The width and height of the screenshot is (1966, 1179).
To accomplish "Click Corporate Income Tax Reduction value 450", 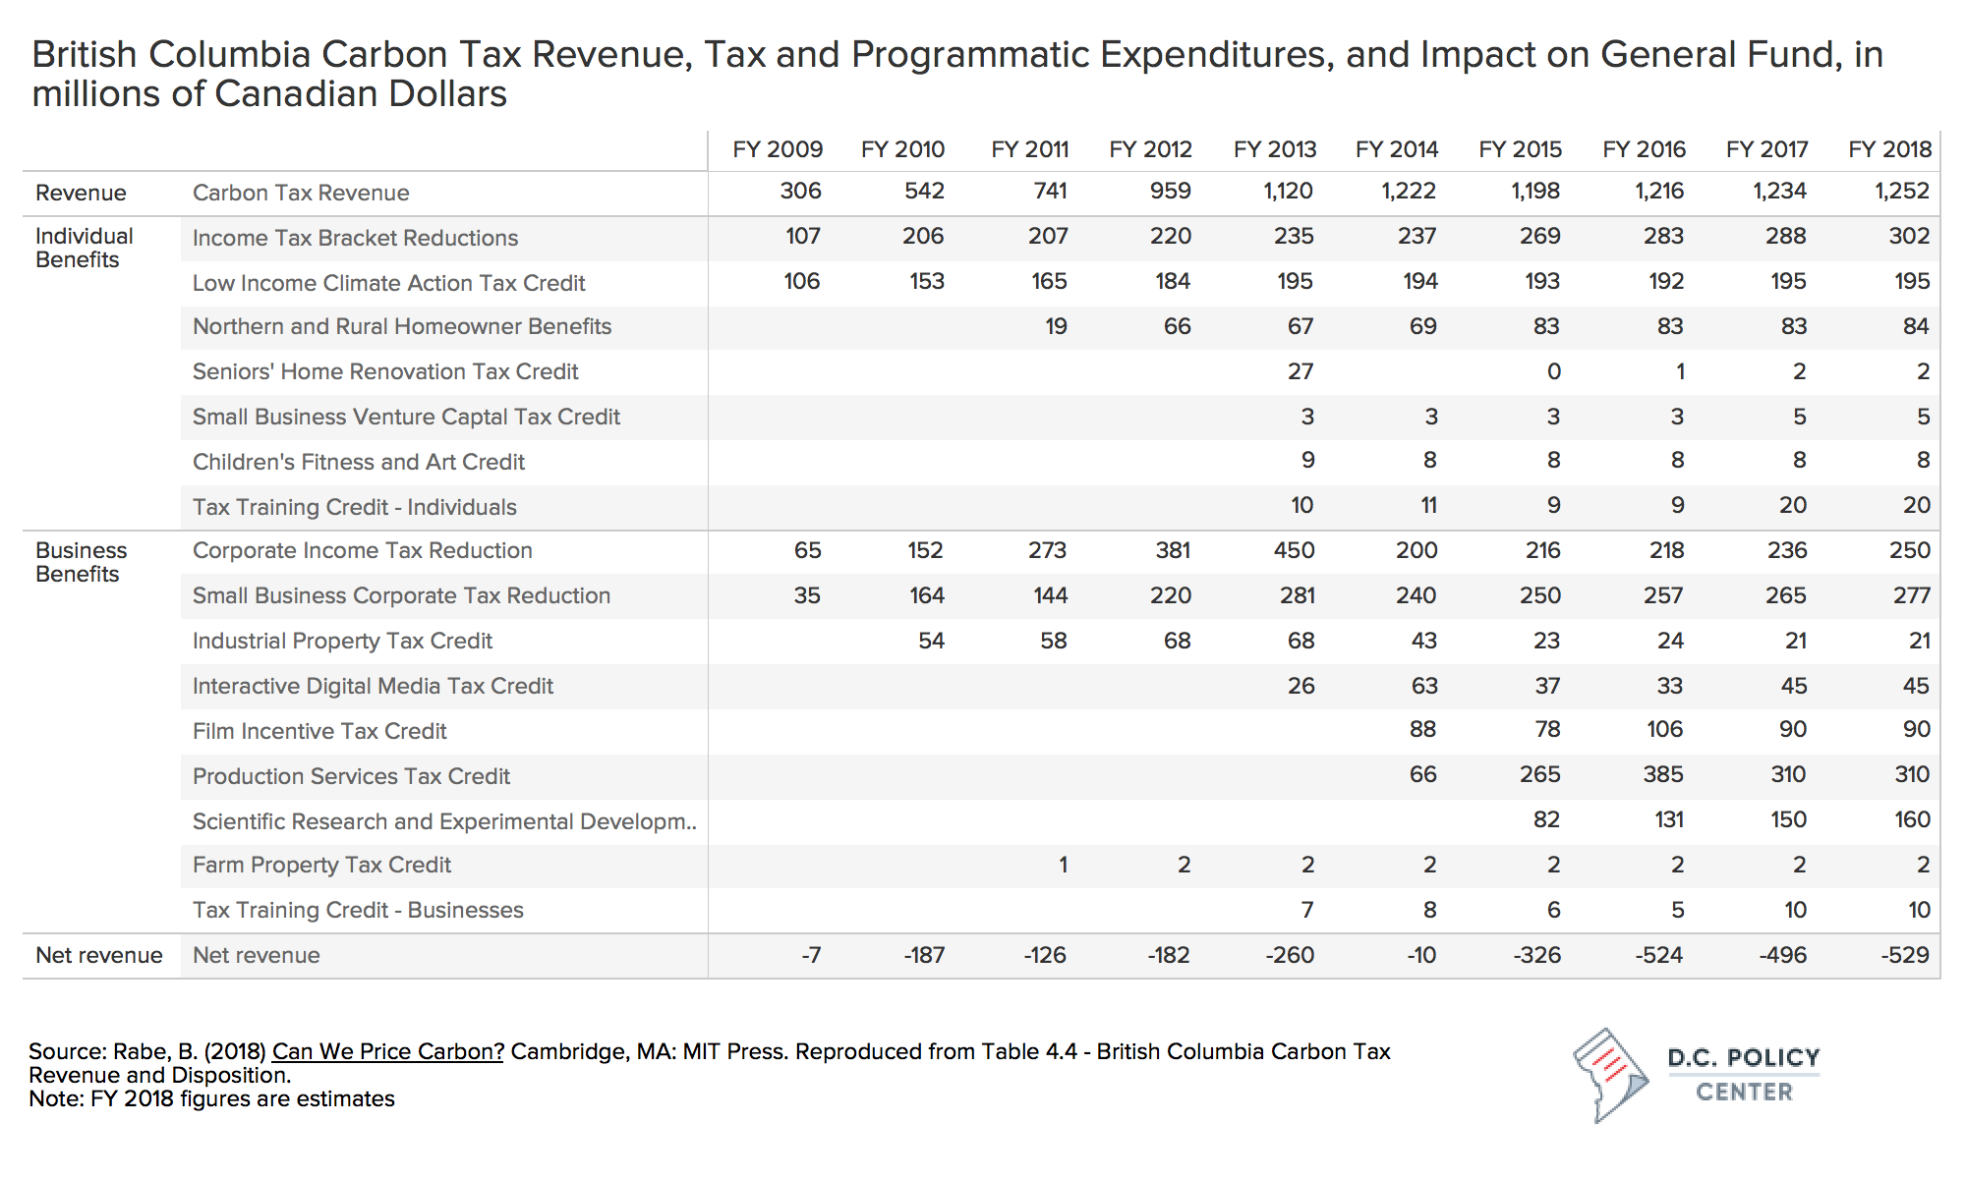I will (1294, 550).
